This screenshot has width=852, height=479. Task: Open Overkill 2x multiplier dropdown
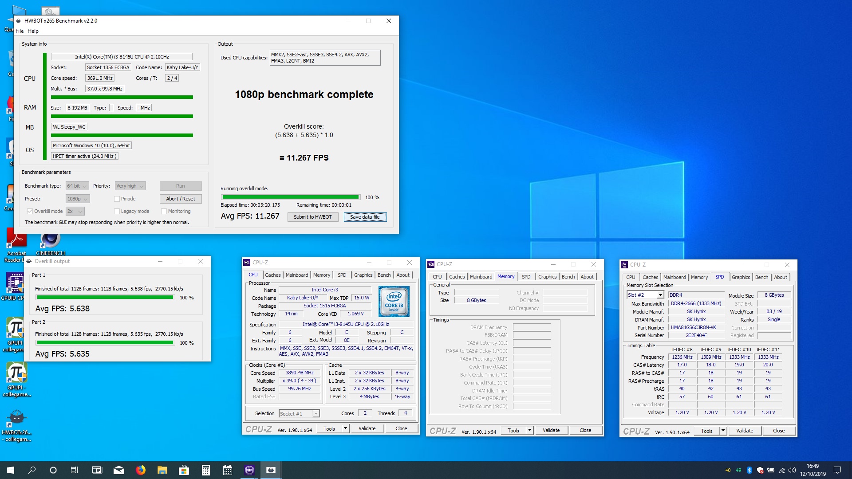pyautogui.click(x=75, y=211)
